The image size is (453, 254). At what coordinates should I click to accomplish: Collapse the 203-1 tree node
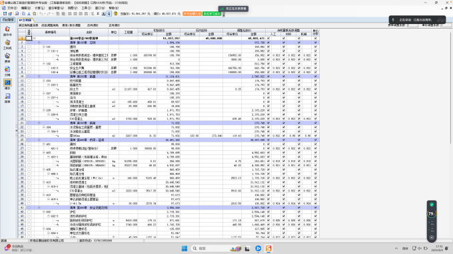[49, 84]
